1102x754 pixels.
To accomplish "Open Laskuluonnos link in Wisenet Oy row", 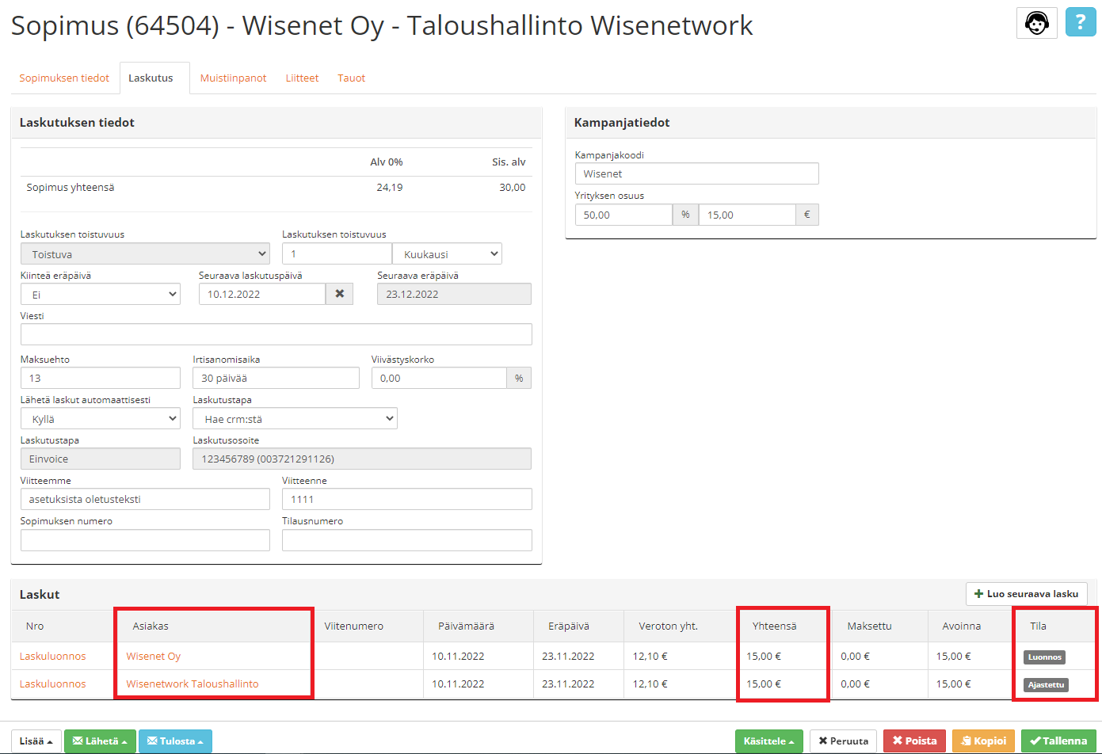I will [52, 656].
